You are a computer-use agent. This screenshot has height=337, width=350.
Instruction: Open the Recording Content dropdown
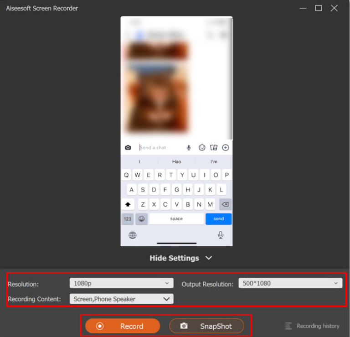(x=121, y=299)
